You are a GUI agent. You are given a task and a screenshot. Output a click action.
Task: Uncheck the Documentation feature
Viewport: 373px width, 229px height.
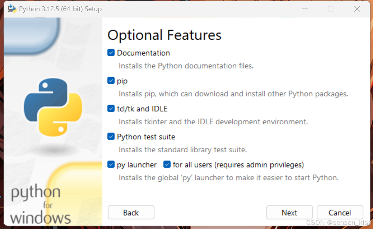pyautogui.click(x=111, y=53)
